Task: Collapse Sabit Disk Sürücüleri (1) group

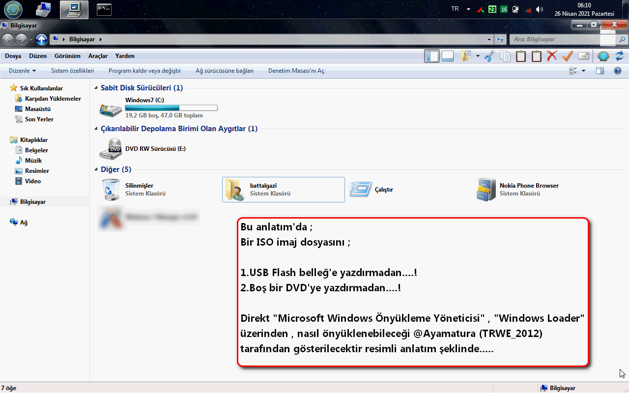Action: click(96, 88)
